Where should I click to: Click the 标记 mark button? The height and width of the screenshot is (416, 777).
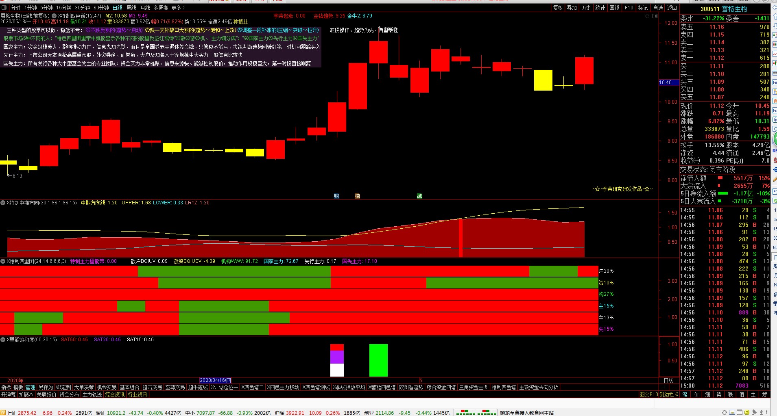pos(643,8)
